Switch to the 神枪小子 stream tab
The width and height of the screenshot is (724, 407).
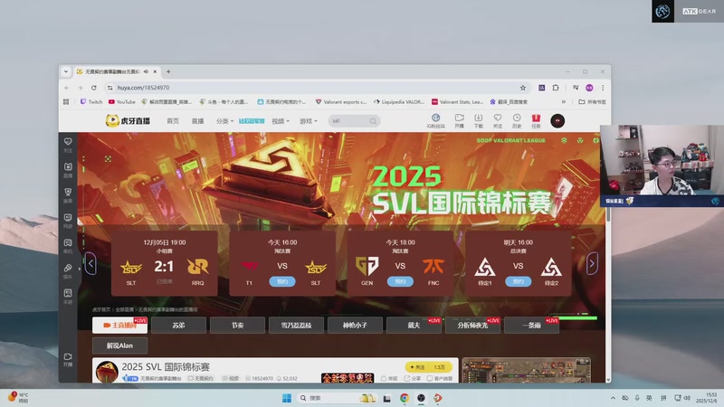(355, 326)
